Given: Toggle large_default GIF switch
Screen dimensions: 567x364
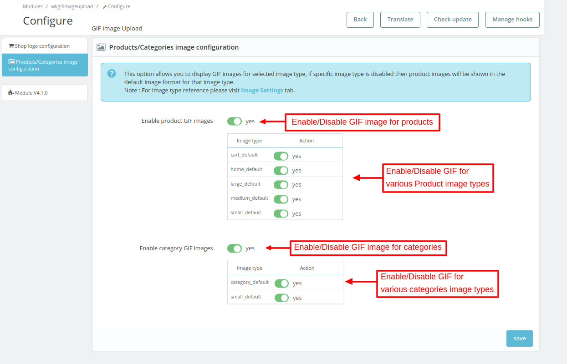Looking at the screenshot, I should [281, 185].
